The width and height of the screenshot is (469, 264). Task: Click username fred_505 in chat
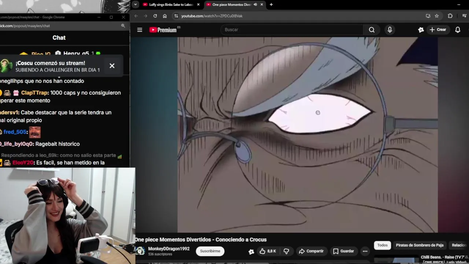click(x=15, y=132)
